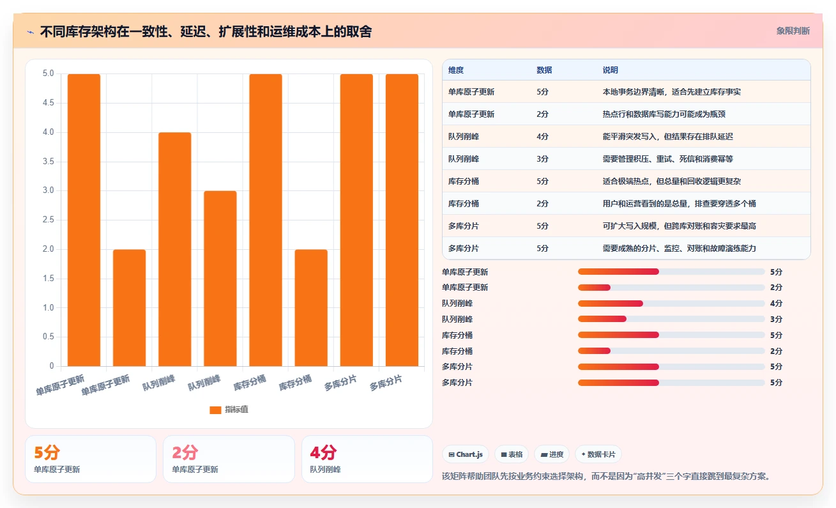Screen dimensions: 836x508
Task: Click the 队列削峰 chart bar reaching 3.0
Action: point(220,279)
